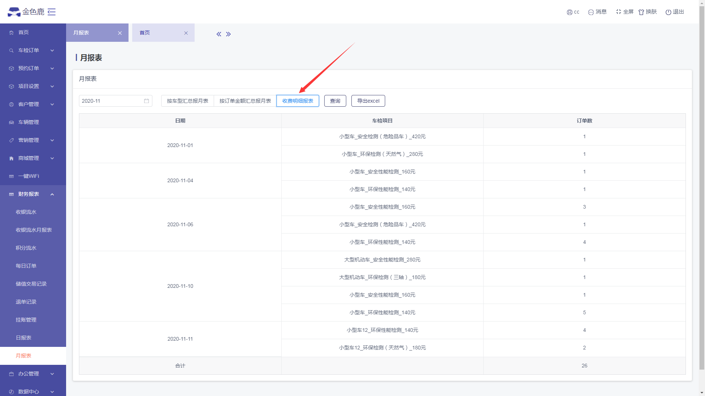Click the 日期 column header
Image resolution: width=705 pixels, height=396 pixels.
tap(180, 121)
